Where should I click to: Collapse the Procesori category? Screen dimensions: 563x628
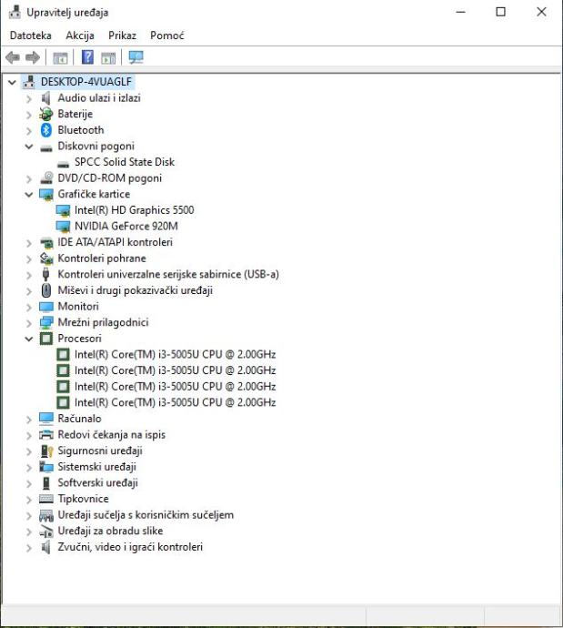click(x=29, y=339)
